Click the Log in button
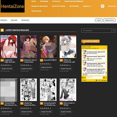Screen dimensions: 117x117 pos(99,20)
